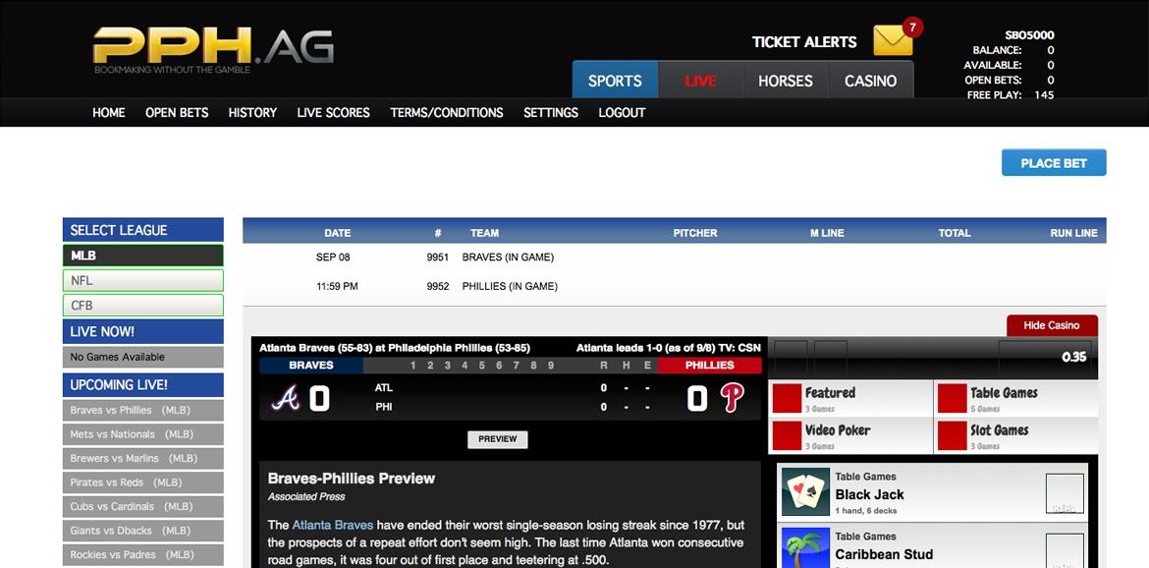This screenshot has height=568, width=1149.
Task: Open LIVE SCORES page
Action: coord(334,113)
